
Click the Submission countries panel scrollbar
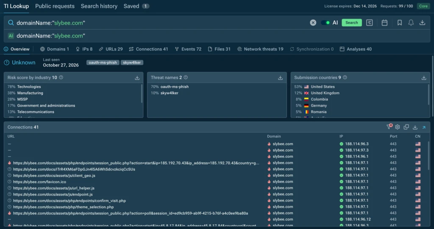coord(428,94)
